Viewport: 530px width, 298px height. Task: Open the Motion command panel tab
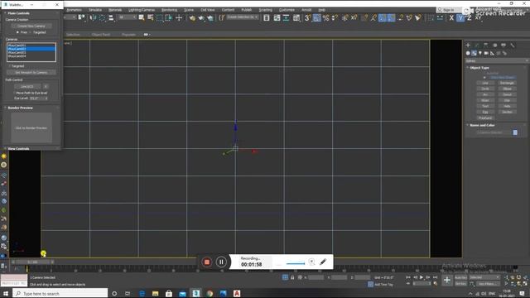coord(494,45)
